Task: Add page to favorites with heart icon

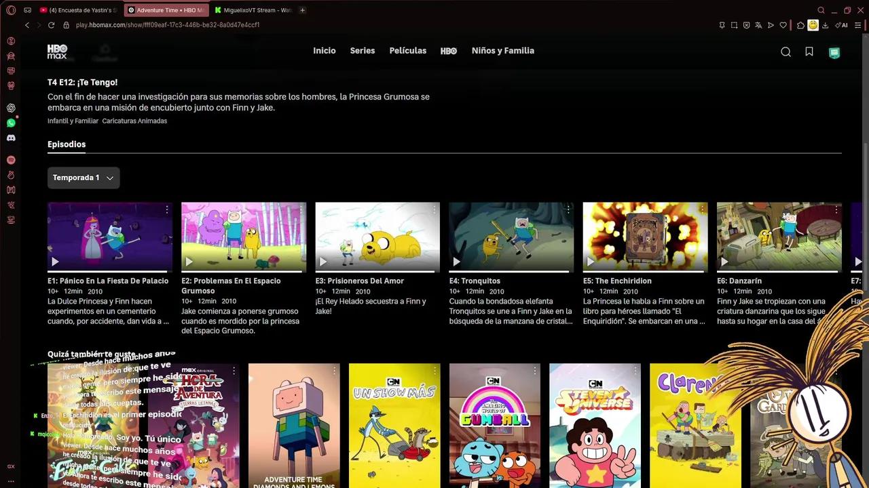Action: pyautogui.click(x=783, y=25)
